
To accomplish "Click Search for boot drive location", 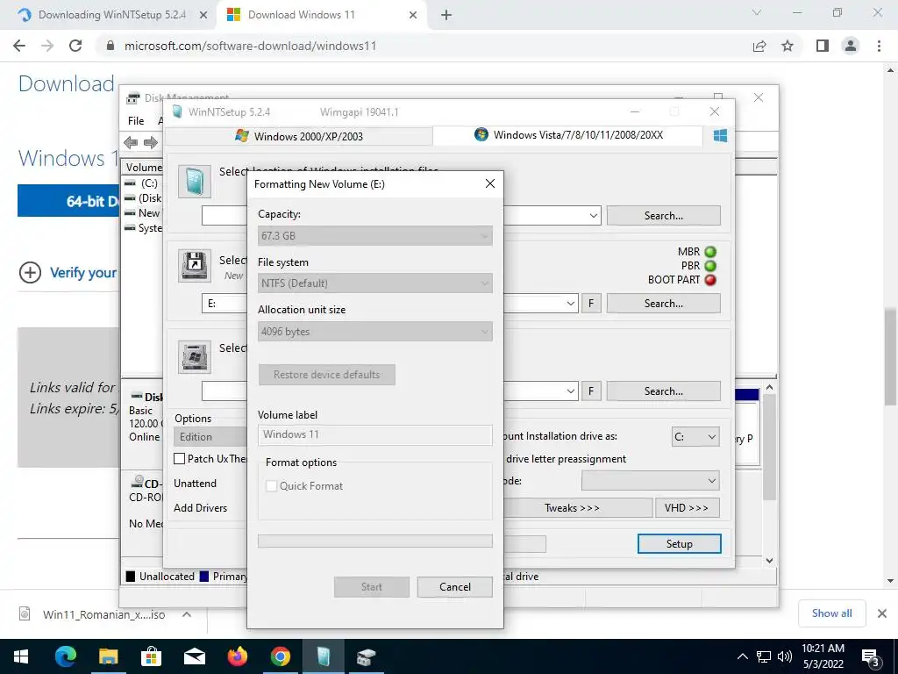I will coord(664,303).
